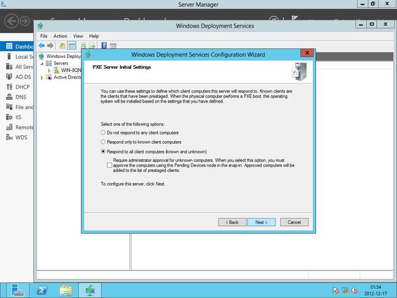Image resolution: width=397 pixels, height=298 pixels.
Task: Click the Windows Deployment Services window icon
Action: tap(41, 26)
